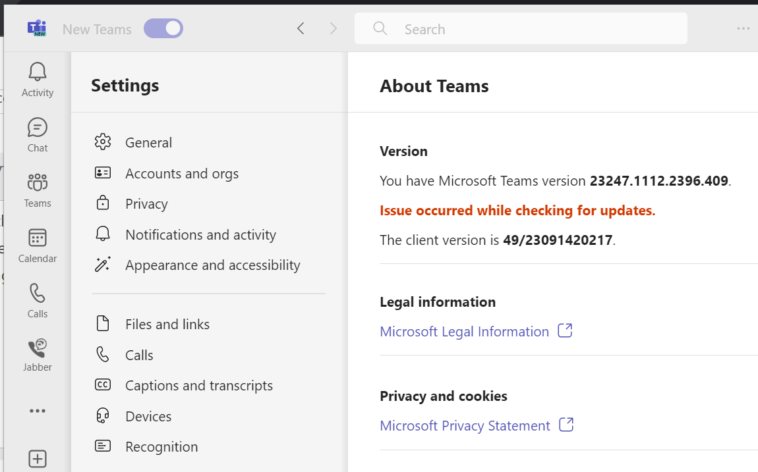758x472 pixels.
Task: Click the Teams logo icon
Action: (36, 28)
